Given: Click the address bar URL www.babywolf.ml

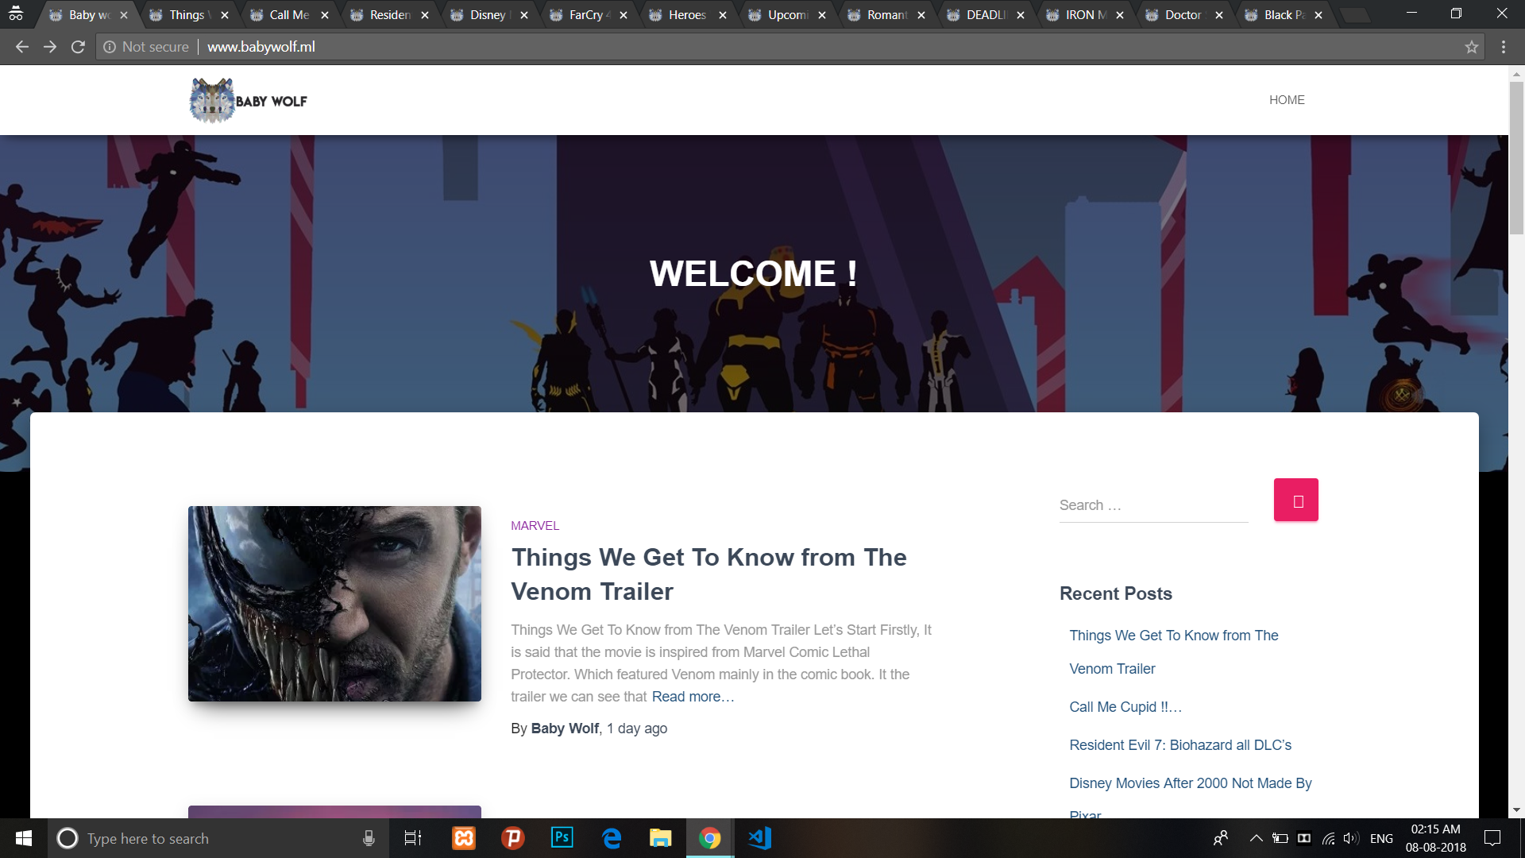Looking at the screenshot, I should [x=261, y=47].
